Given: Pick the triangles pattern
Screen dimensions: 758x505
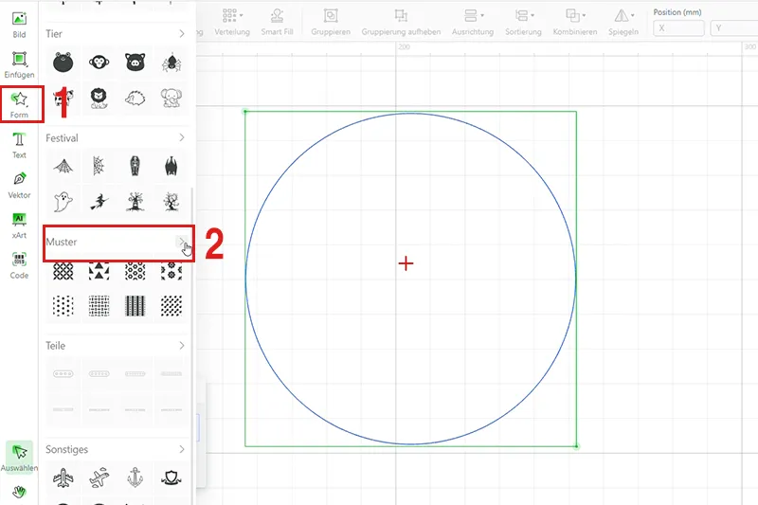Looking at the screenshot, I should 99,272.
